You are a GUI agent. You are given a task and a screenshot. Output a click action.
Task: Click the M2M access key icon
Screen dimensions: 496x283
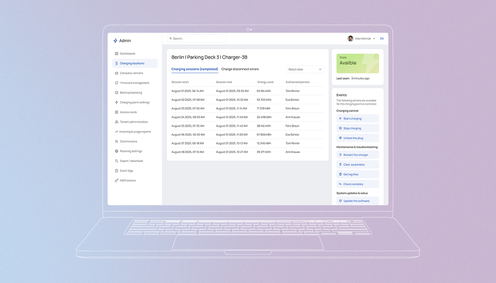click(117, 181)
